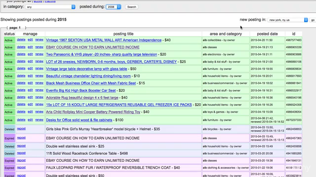Image resolution: width=316 pixels, height=177 pixels.
Task: Open Two Panasonic & VHS player posting
Action: click(101, 55)
